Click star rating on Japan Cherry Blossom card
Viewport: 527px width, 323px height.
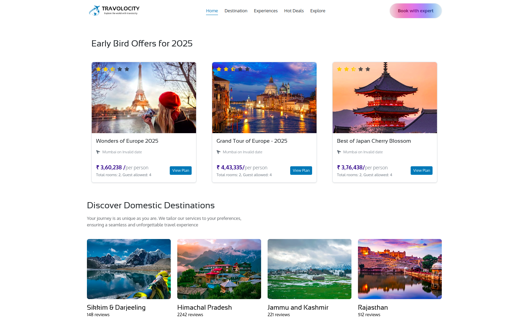coord(354,69)
